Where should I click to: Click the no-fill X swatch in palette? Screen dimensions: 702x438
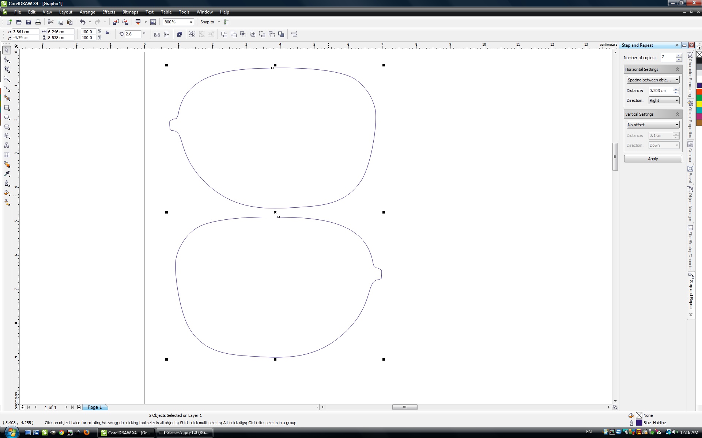tap(699, 54)
